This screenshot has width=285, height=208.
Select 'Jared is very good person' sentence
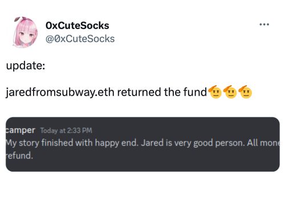click(193, 143)
